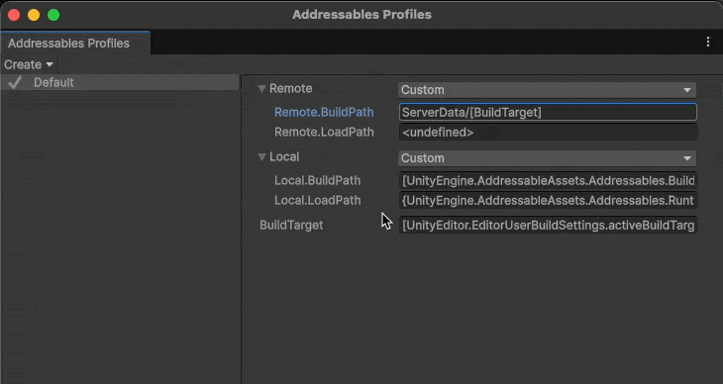Select the BuildTarget variable label
The height and width of the screenshot is (384, 723).
coord(291,226)
